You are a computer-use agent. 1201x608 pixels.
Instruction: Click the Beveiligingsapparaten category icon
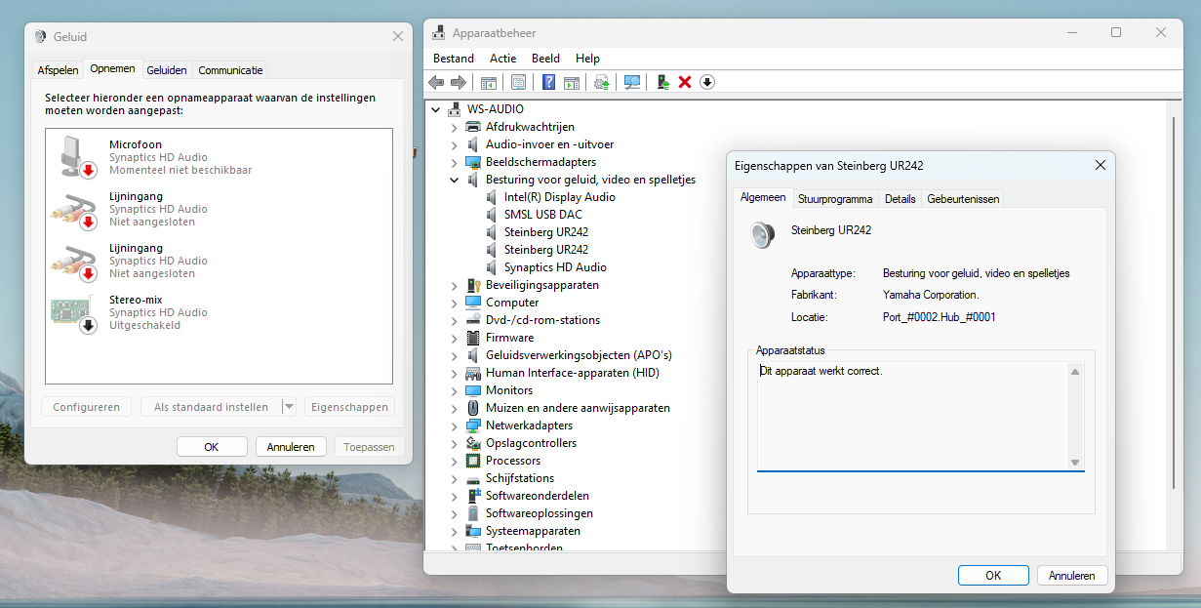473,285
